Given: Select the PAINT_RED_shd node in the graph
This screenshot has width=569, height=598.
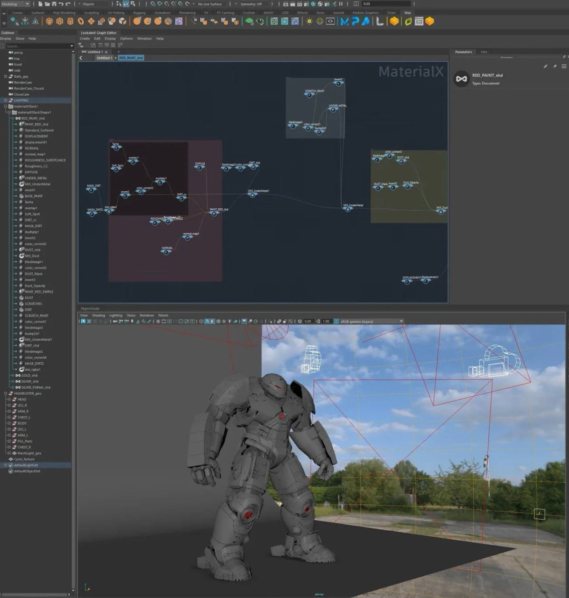Looking at the screenshot, I should coord(215,213).
